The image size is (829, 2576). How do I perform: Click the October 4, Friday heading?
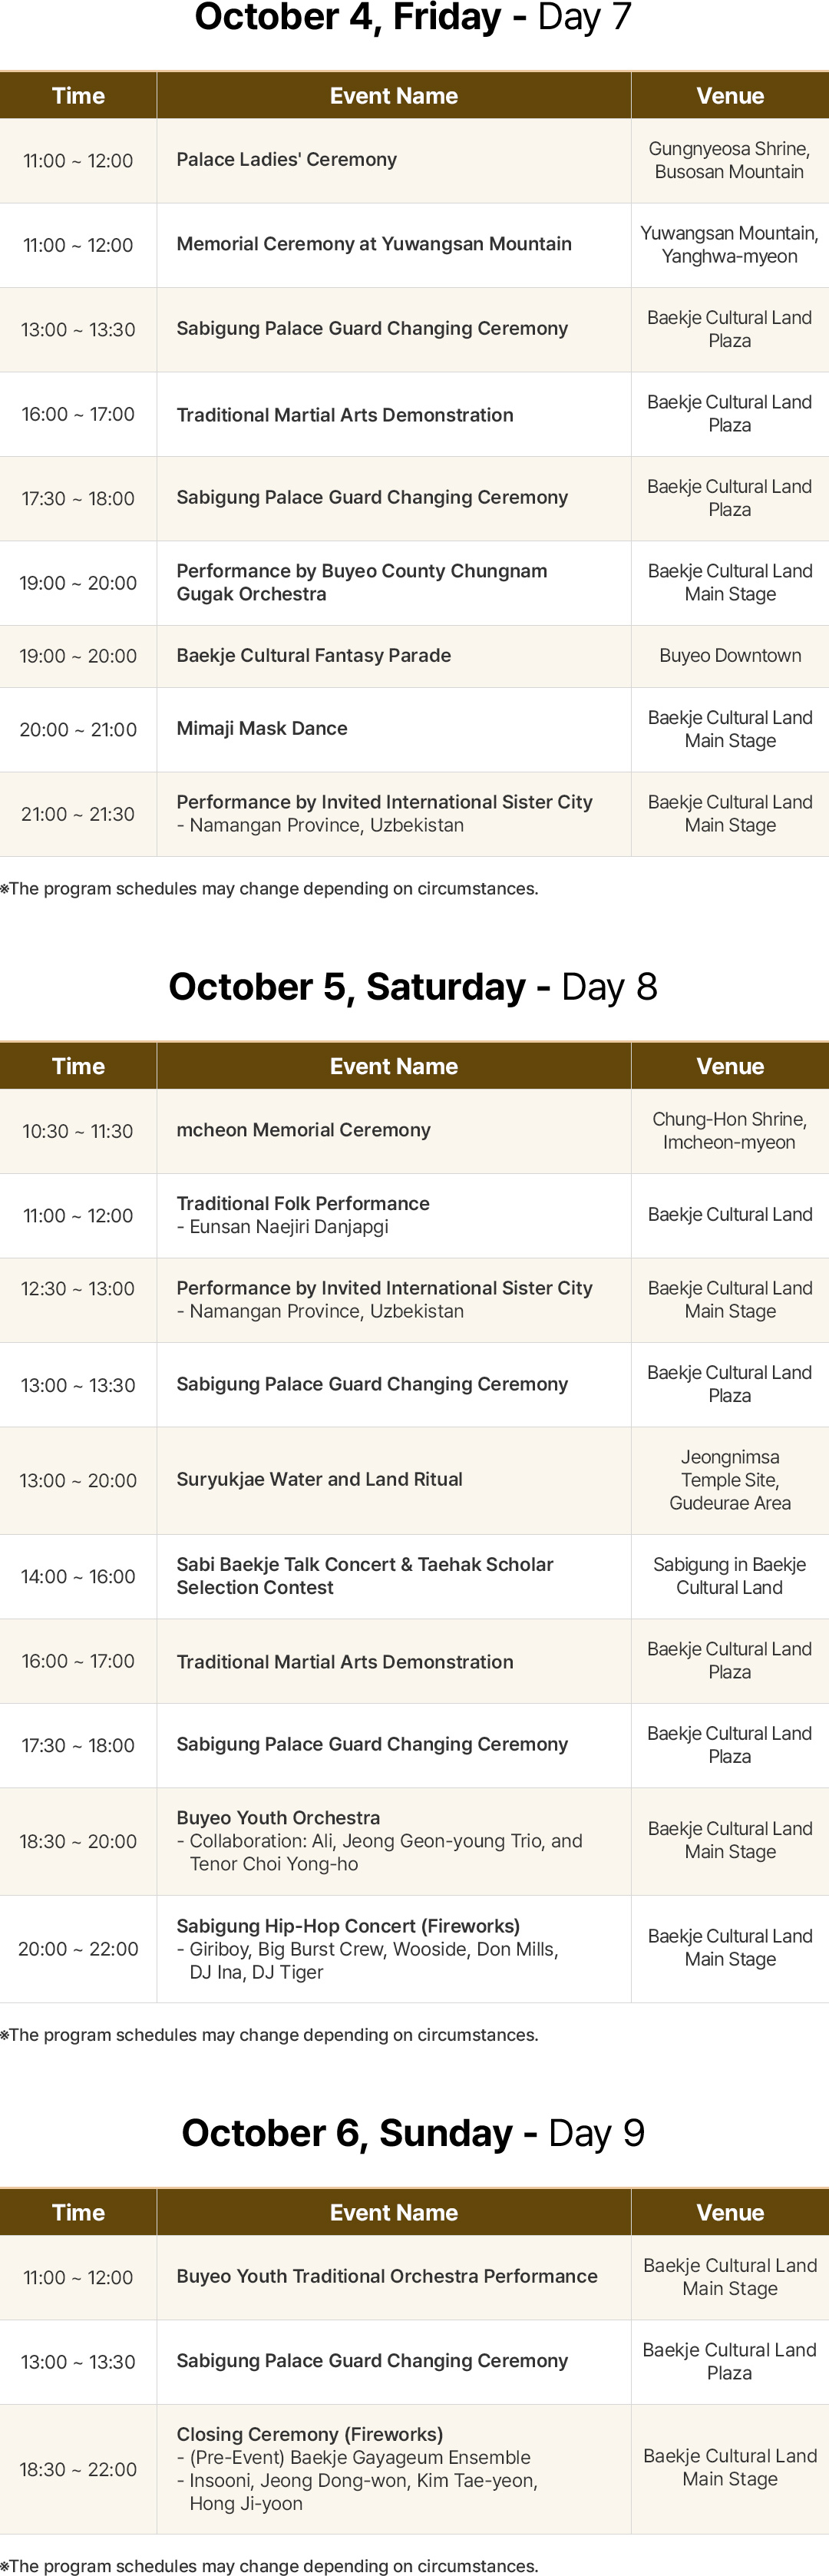(x=412, y=18)
